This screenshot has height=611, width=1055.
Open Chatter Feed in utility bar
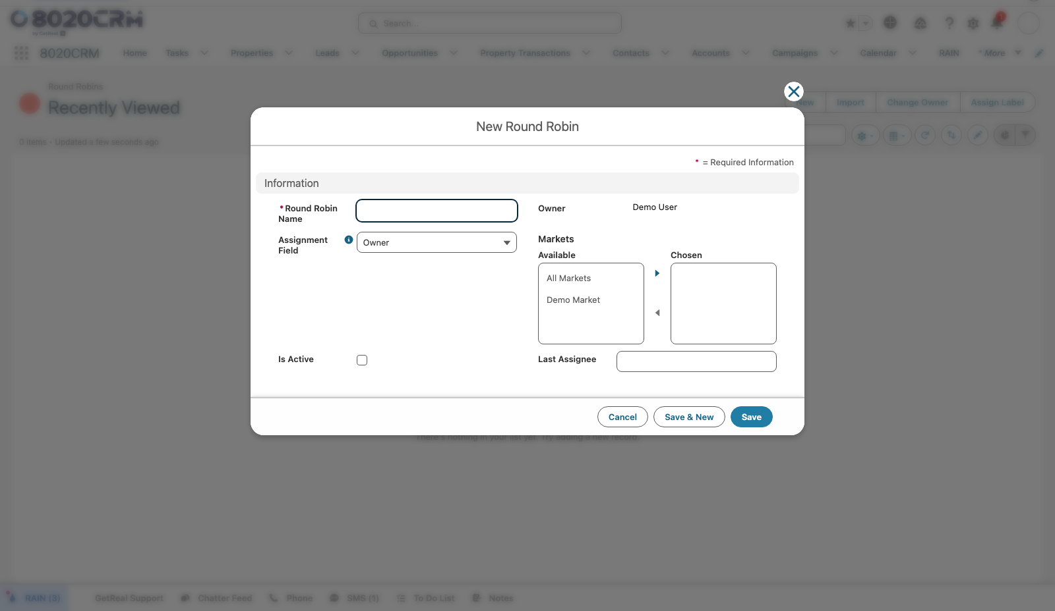click(217, 598)
